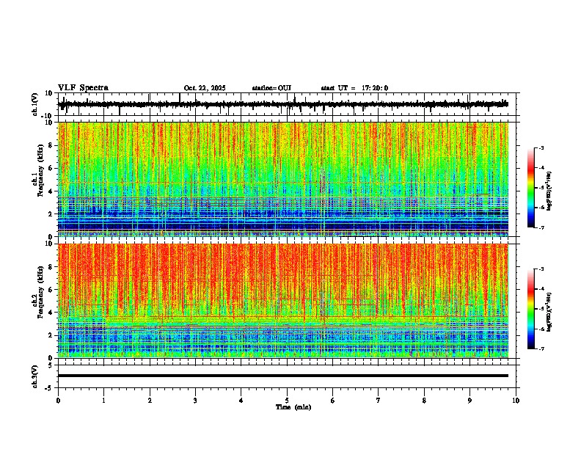This screenshot has width=581, height=449.
Task: Click the ch.2 color bar "log(PSD)" units label
Action: (x=549, y=312)
